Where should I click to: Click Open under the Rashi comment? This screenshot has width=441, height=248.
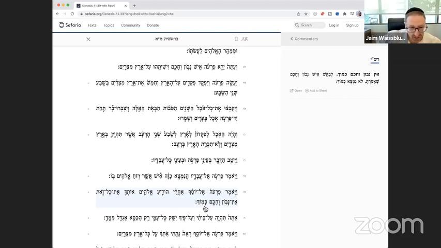point(296,90)
